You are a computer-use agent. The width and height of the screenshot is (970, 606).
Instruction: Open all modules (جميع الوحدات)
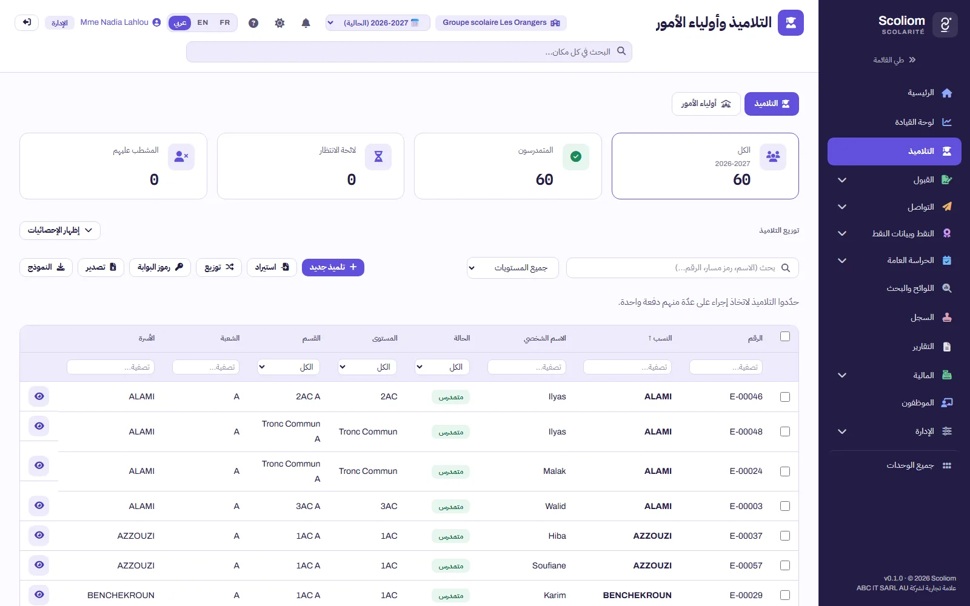[x=894, y=465]
